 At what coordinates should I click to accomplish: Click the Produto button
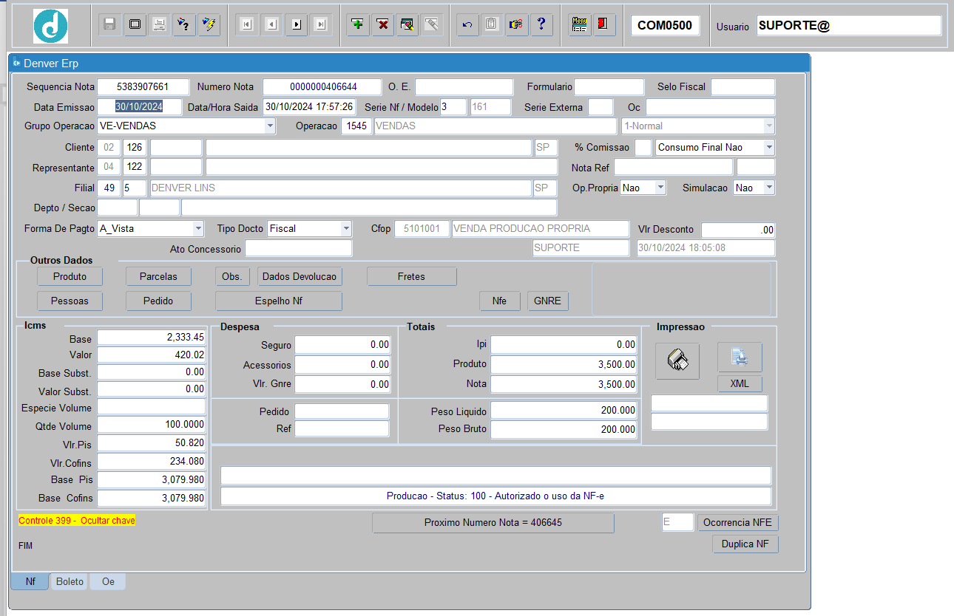[70, 276]
